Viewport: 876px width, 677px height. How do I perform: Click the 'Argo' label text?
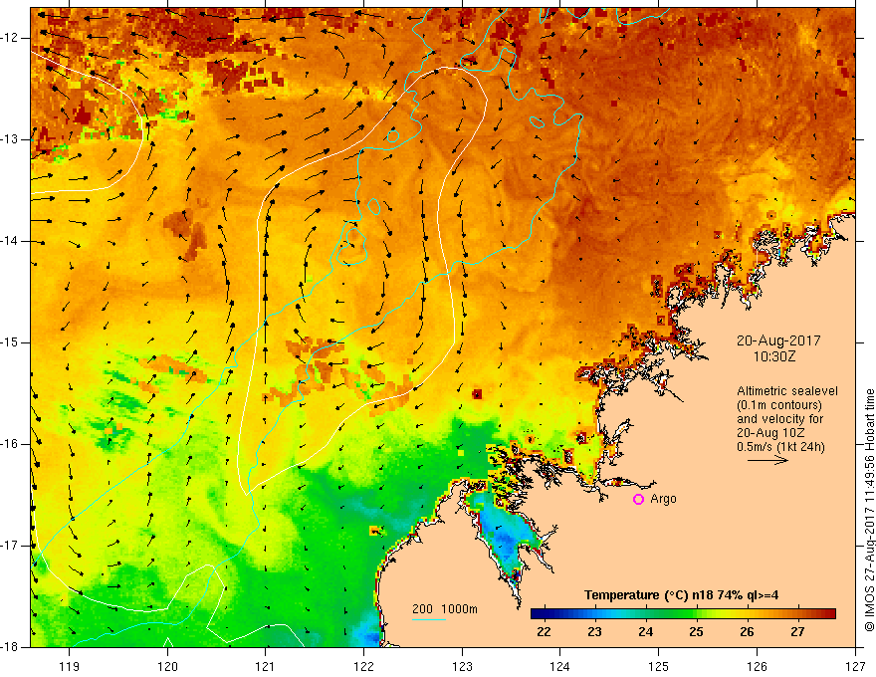tap(663, 499)
